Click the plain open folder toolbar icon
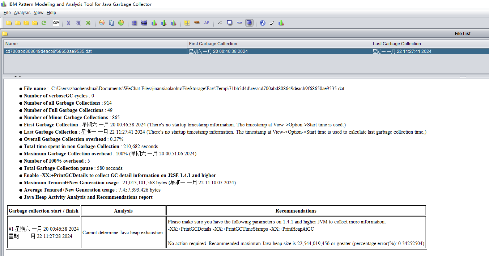 click(x=9, y=23)
